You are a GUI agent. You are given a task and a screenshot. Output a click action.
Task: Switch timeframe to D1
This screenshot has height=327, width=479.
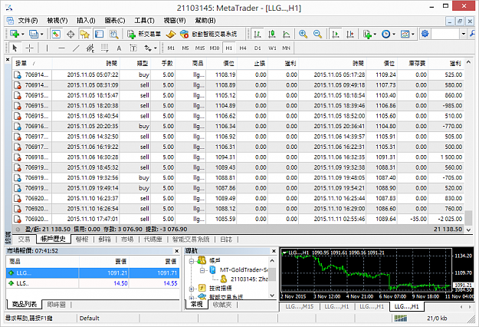(258, 48)
